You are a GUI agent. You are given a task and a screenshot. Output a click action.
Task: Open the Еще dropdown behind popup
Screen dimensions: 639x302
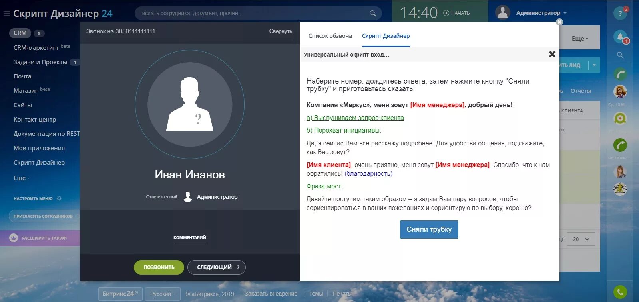(x=580, y=39)
